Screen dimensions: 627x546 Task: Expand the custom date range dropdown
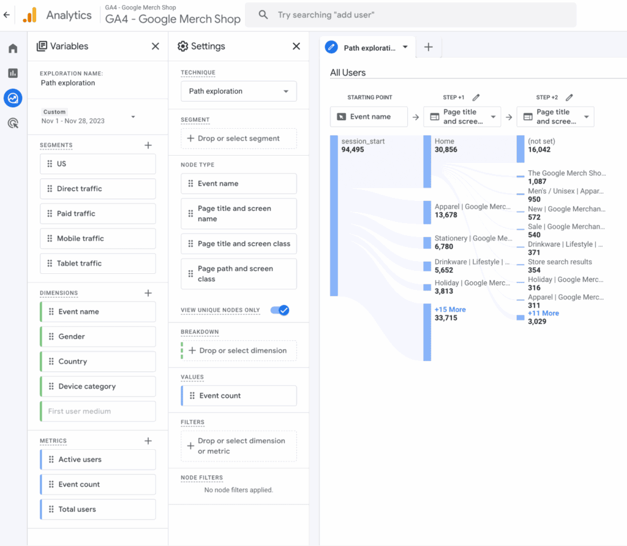(x=133, y=116)
